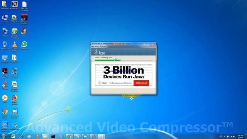
Task: Open the Shortcut to COD.exe icon
Action: click(x=24, y=19)
